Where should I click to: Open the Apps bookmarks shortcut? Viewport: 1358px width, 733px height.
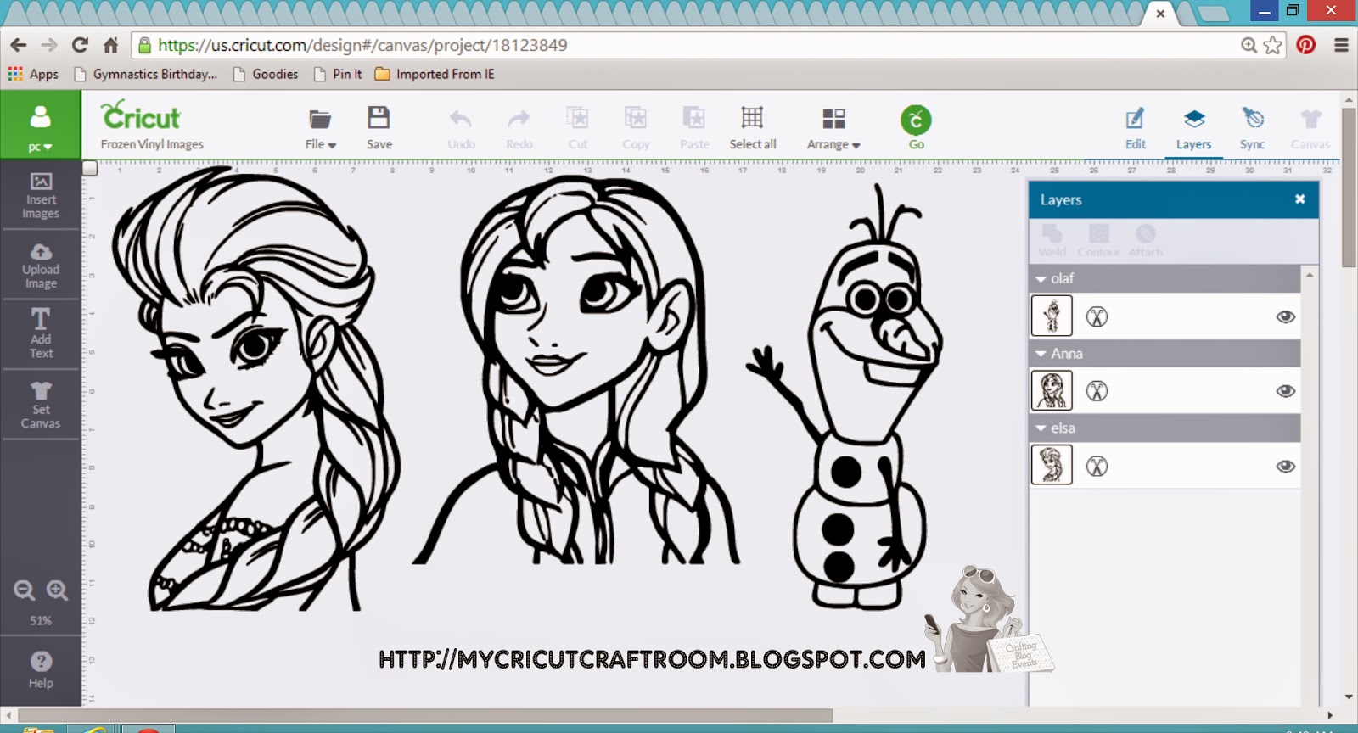(x=34, y=74)
